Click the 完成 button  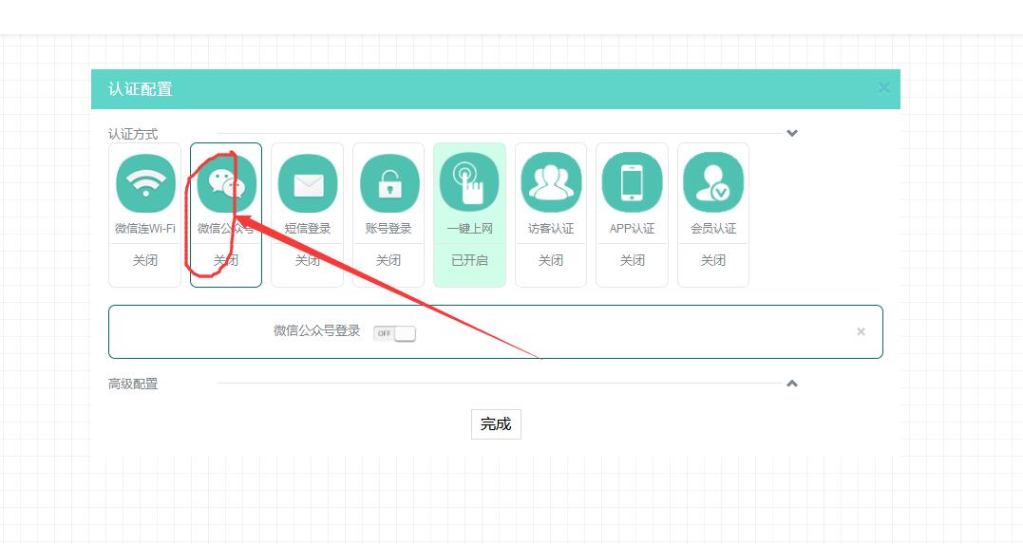[496, 424]
